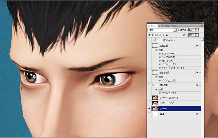
Task: Select the 背景 layer name
Action: tap(162, 114)
